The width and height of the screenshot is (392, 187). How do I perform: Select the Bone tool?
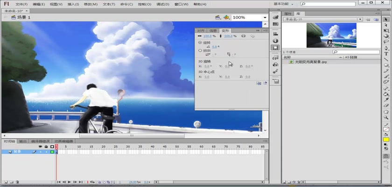click(x=386, y=88)
